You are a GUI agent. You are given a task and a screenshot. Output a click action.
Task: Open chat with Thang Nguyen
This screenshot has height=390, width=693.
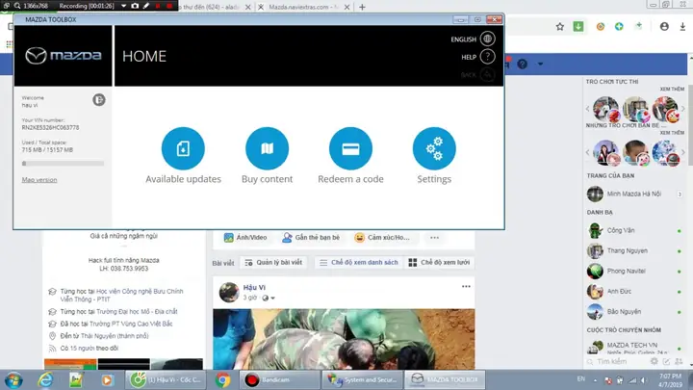click(x=626, y=250)
